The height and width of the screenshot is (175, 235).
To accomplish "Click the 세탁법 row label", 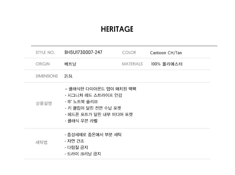I will (42, 142).
